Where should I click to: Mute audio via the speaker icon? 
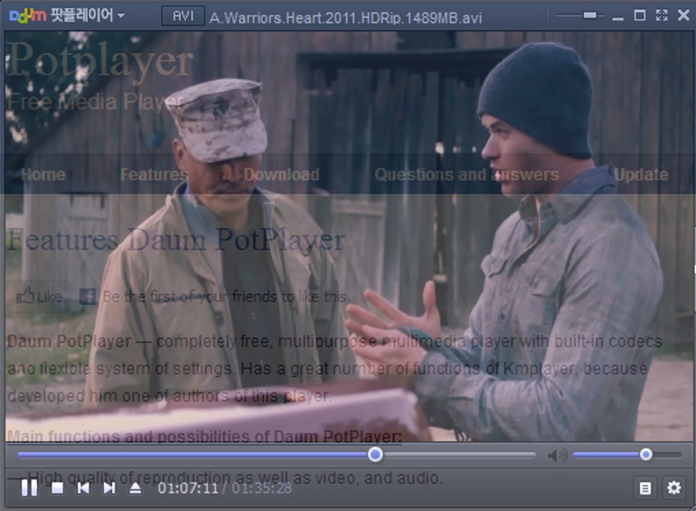tap(557, 455)
